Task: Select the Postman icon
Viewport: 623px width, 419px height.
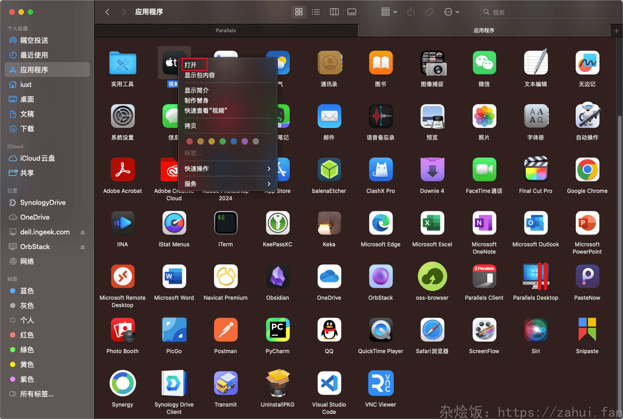Action: (x=225, y=330)
